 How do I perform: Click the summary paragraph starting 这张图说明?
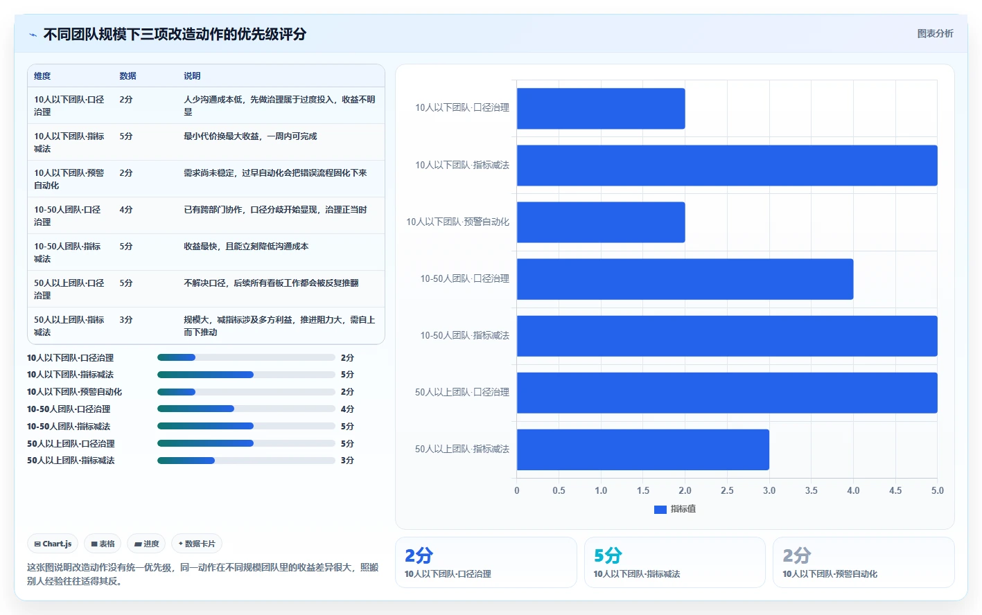[x=203, y=574]
